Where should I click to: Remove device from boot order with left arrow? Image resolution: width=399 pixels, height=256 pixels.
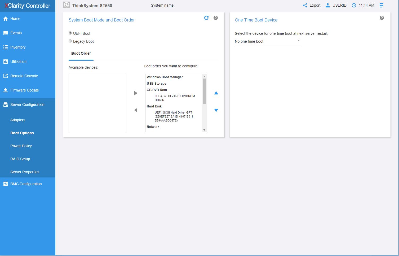[136, 110]
